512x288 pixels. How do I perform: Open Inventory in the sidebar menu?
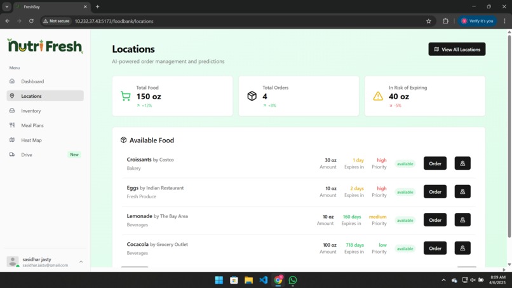(x=45, y=111)
